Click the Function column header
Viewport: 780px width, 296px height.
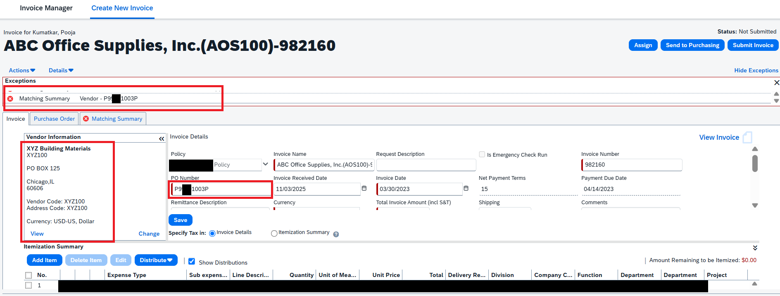coord(590,275)
